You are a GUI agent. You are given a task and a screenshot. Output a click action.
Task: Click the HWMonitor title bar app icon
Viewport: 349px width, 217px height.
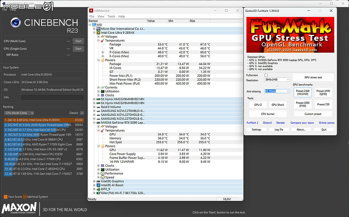coord(91,11)
